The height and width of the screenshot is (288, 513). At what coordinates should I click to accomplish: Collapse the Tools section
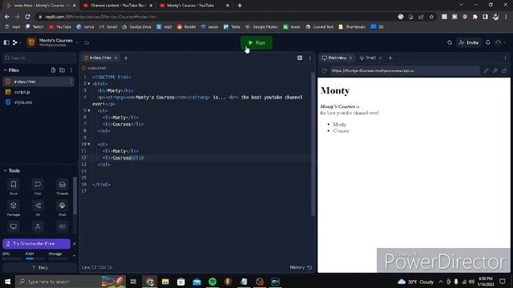click(x=6, y=170)
